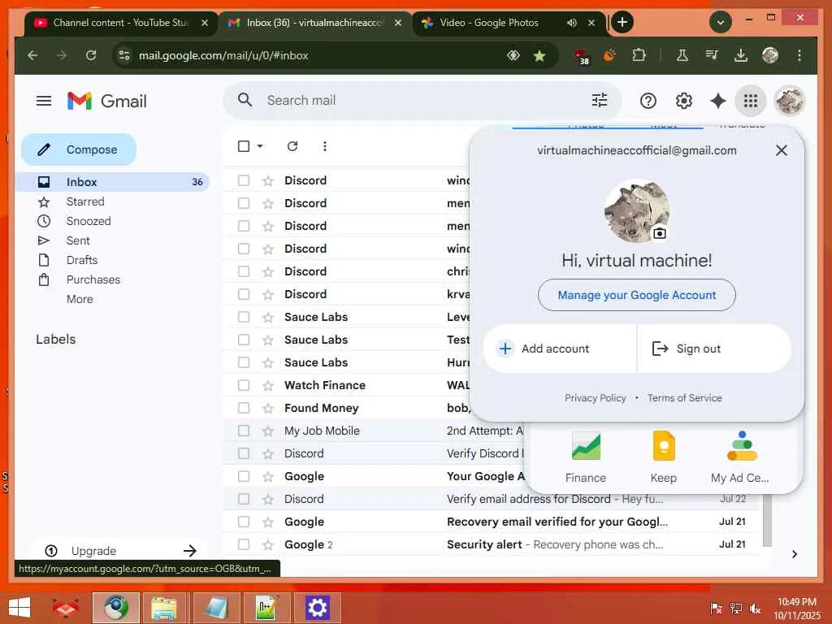Open the Windows Start menu
The image size is (832, 624).
[19, 608]
